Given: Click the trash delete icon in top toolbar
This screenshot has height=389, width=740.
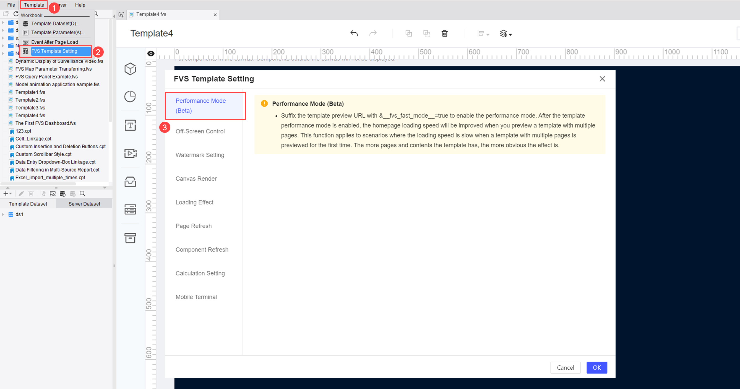Looking at the screenshot, I should click(x=445, y=34).
